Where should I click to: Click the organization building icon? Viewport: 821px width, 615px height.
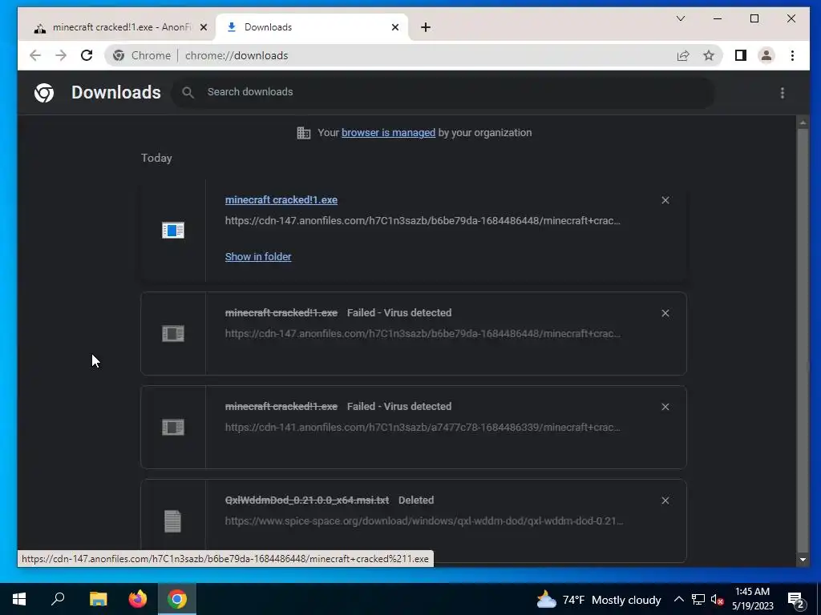pyautogui.click(x=304, y=133)
